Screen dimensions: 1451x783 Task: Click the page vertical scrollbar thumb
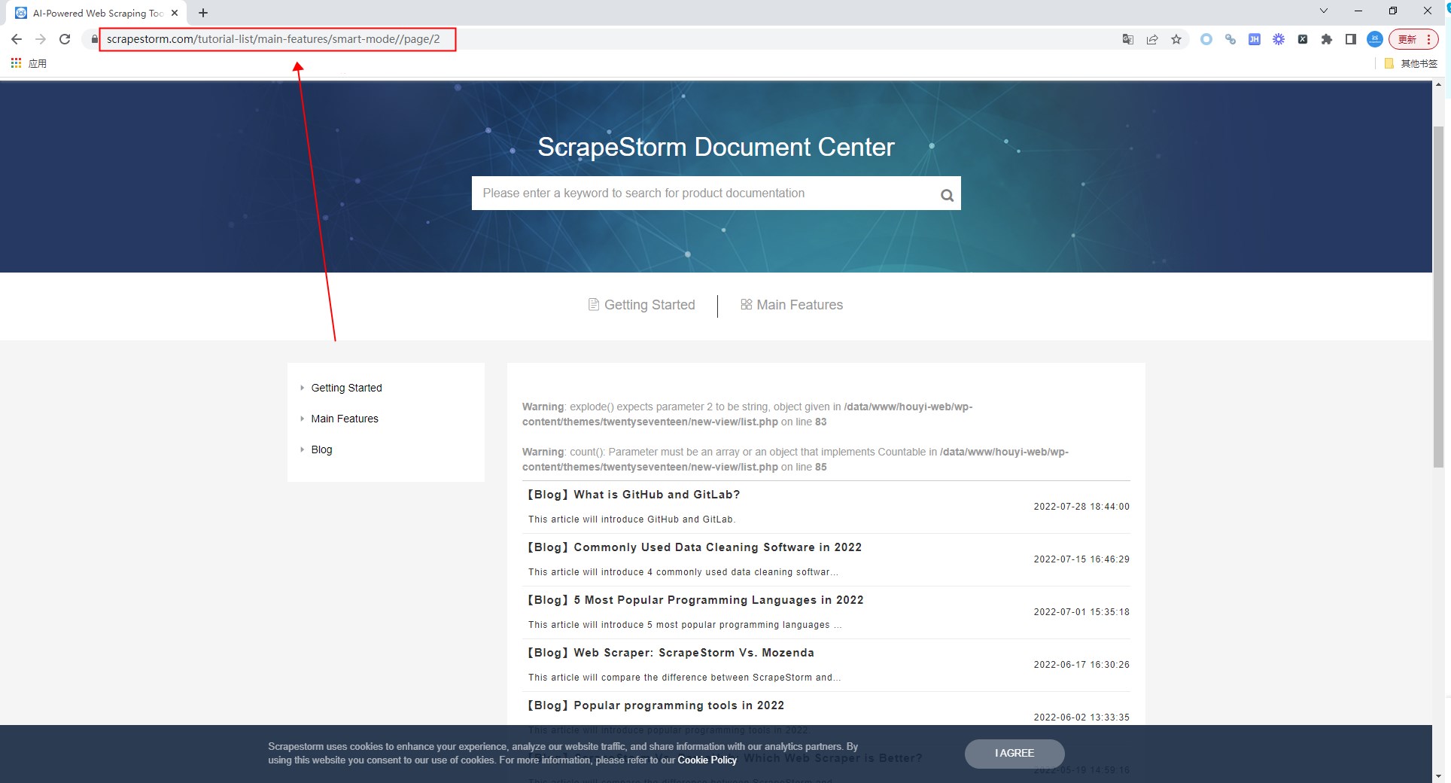point(1438,297)
